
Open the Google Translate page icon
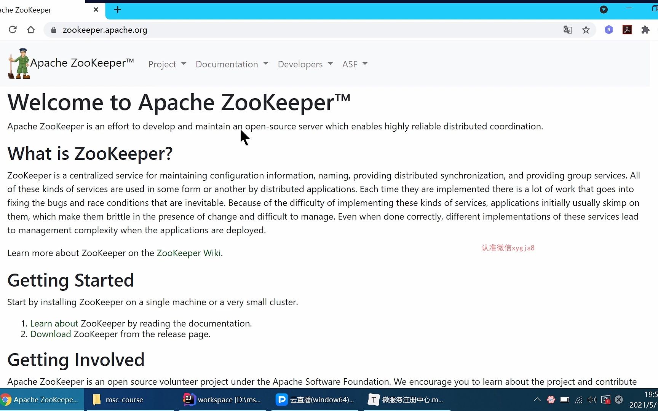568,30
